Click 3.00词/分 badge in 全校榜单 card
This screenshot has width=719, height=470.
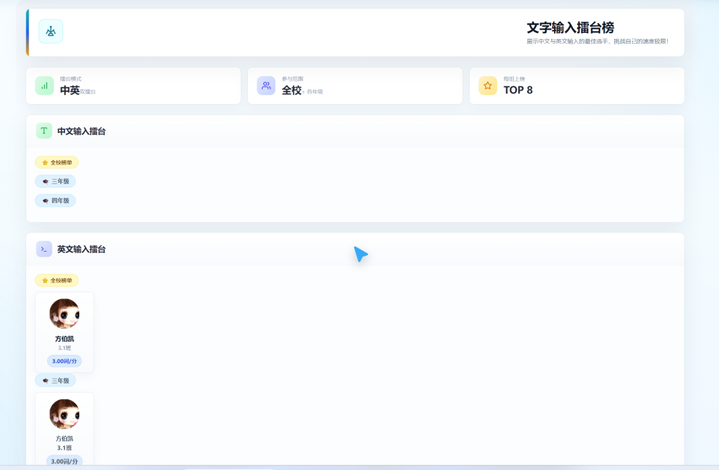click(x=64, y=361)
